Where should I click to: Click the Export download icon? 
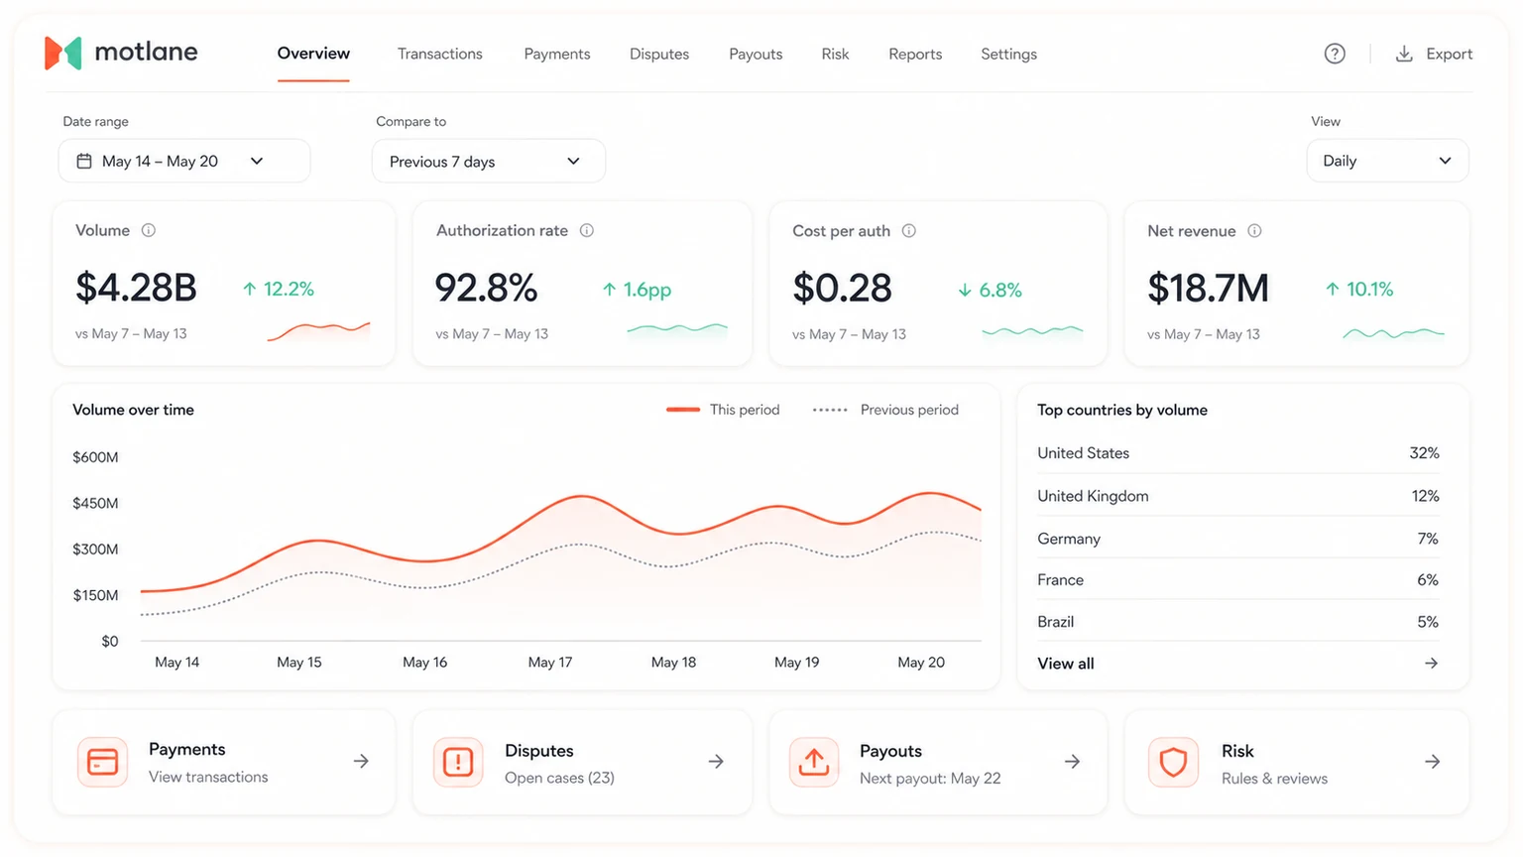(x=1404, y=54)
